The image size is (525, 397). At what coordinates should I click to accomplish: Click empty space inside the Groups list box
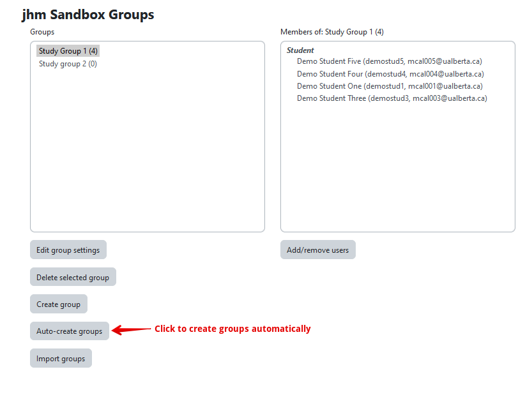click(x=147, y=160)
